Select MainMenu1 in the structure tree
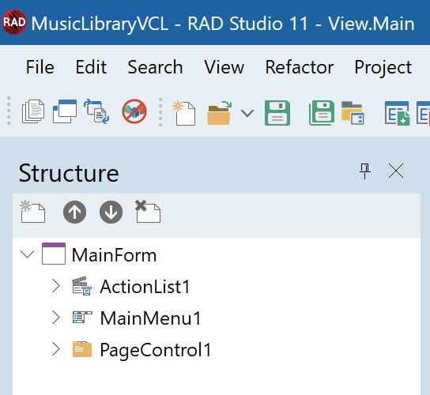 (150, 318)
